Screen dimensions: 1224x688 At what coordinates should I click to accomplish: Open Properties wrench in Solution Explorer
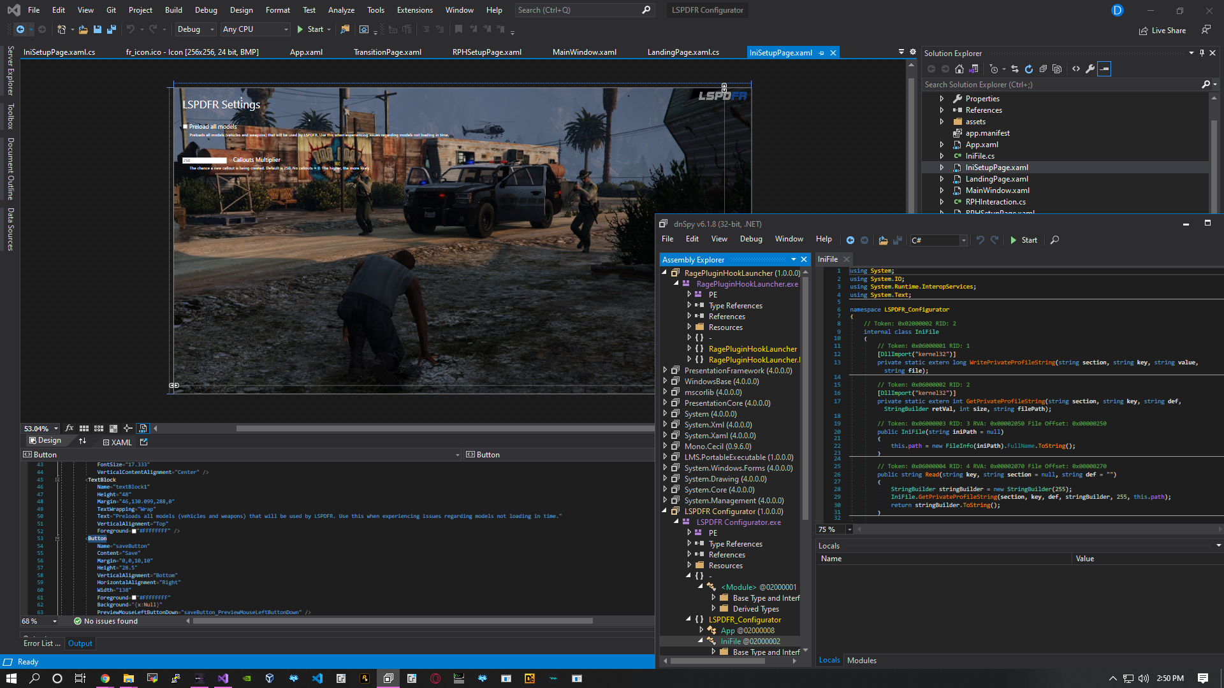[1090, 69]
